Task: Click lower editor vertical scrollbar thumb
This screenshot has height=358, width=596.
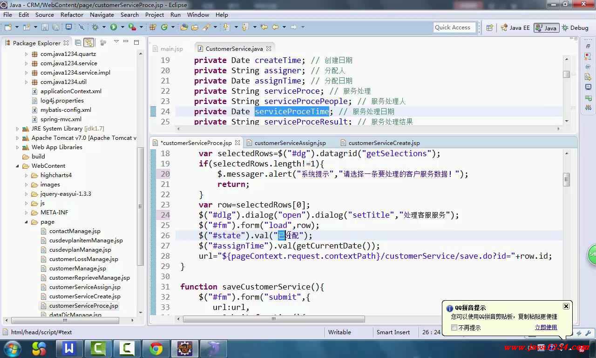Action: tap(566, 180)
